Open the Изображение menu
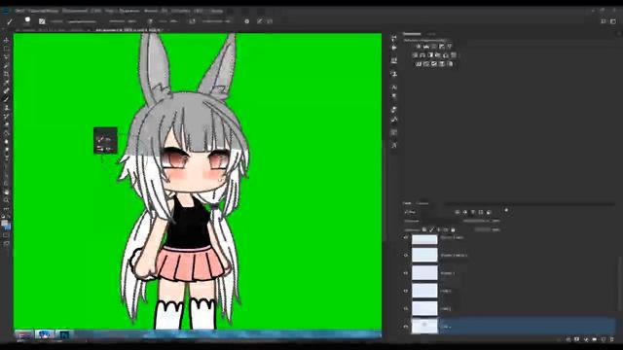 pos(75,11)
